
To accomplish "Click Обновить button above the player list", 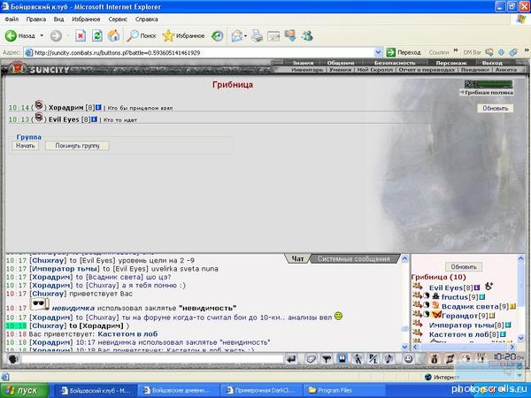I will 465,266.
